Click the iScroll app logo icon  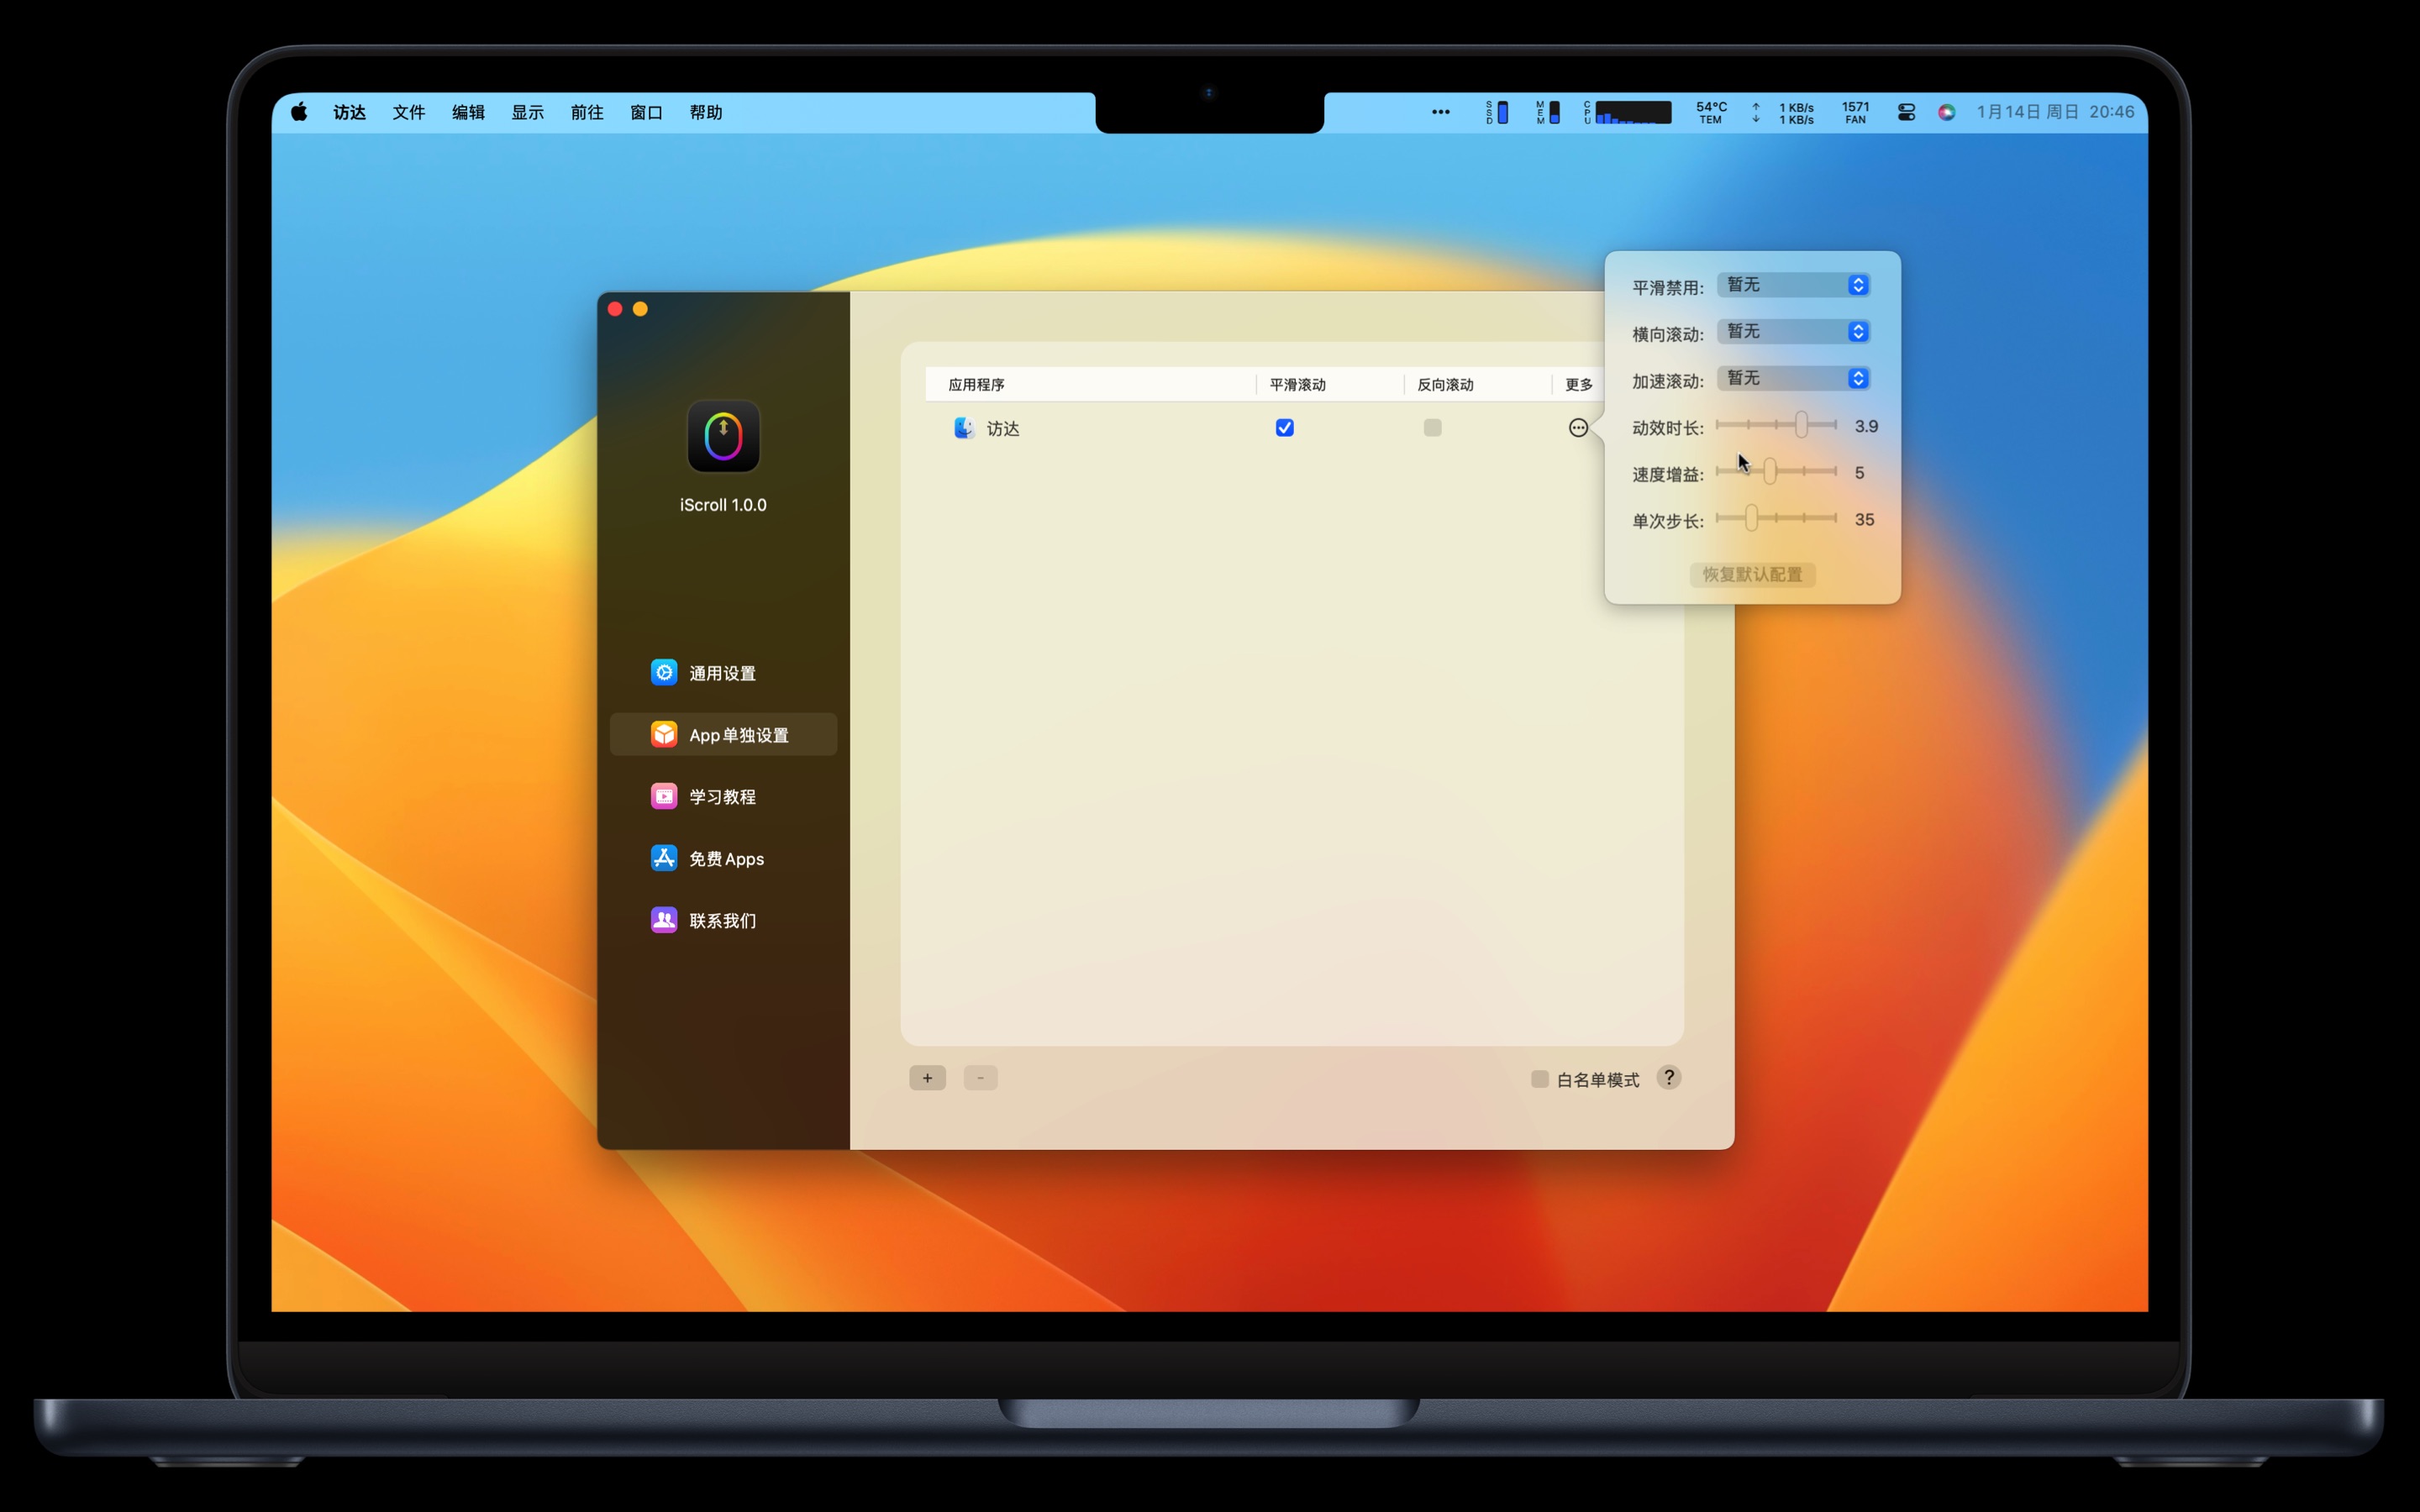coord(723,437)
